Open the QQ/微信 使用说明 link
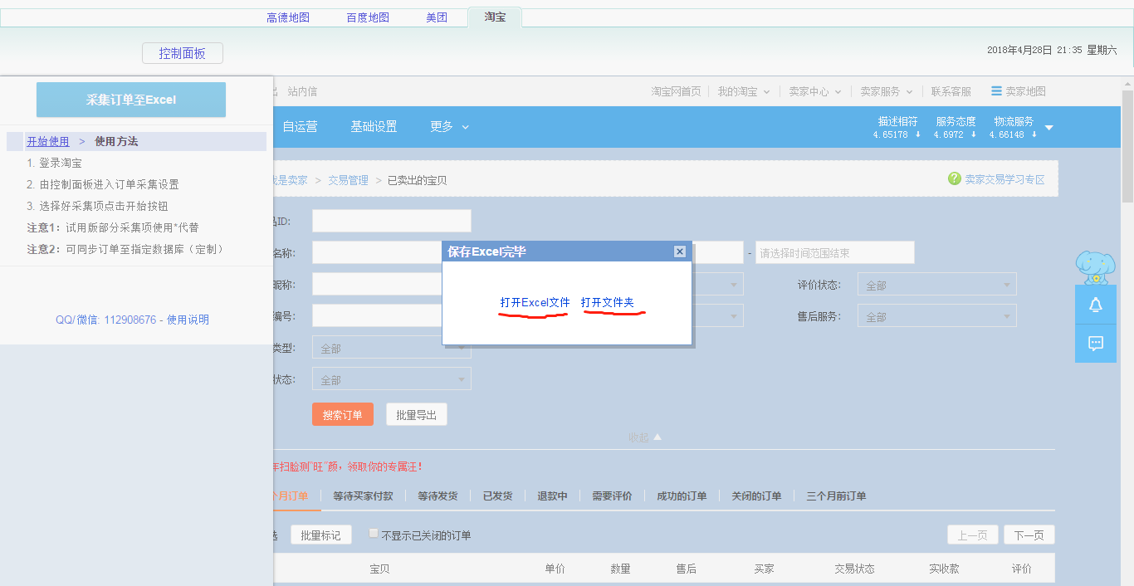Screen dimensions: 1134x586 (132, 320)
